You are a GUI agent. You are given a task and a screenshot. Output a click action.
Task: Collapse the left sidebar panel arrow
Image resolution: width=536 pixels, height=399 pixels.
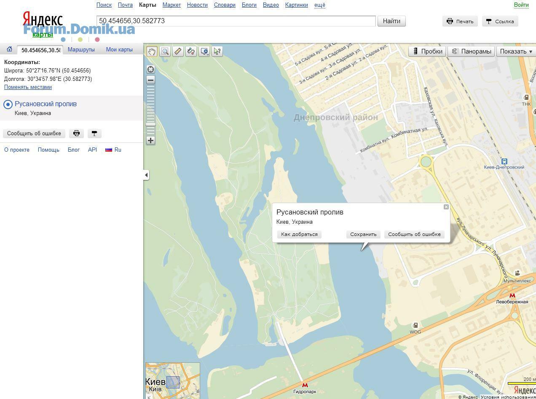click(146, 175)
